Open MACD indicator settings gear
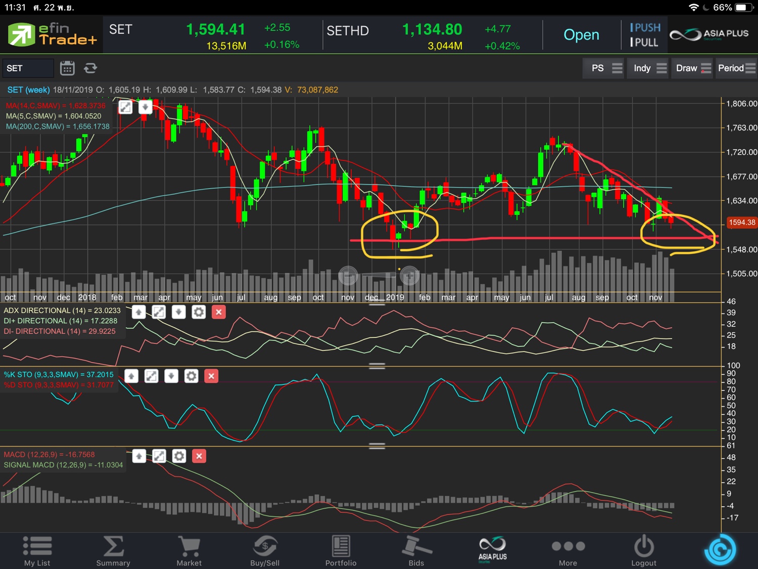The width and height of the screenshot is (758, 569). coord(179,456)
